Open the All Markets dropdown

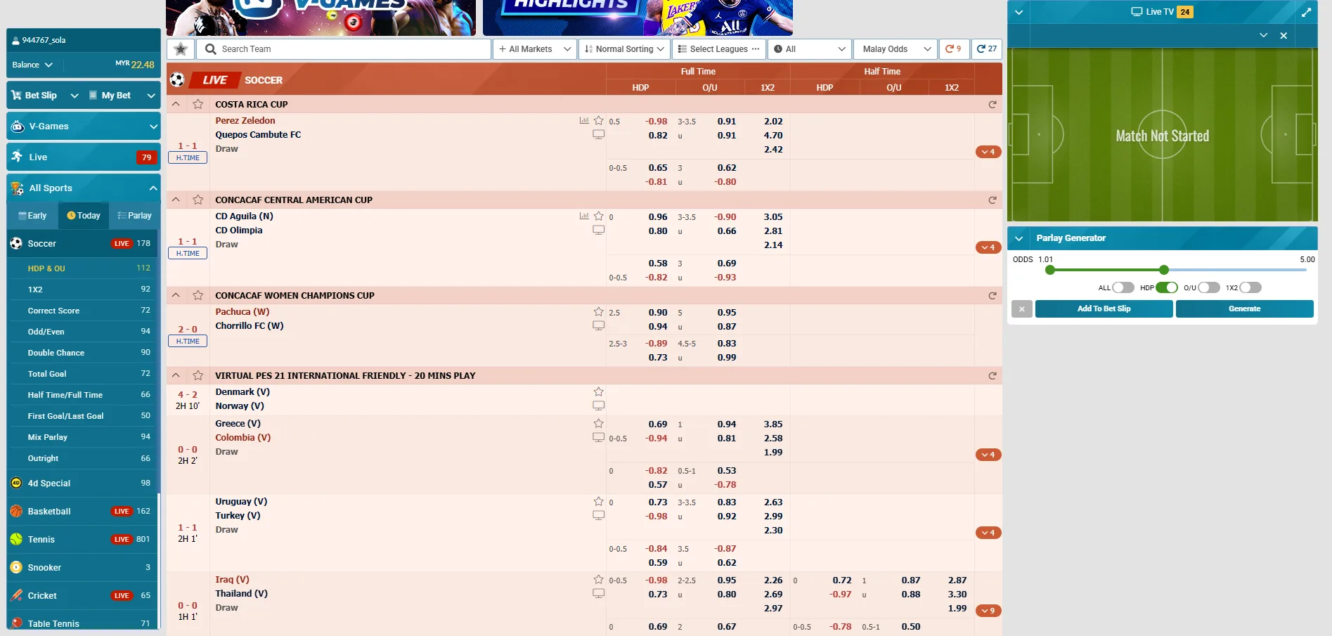click(534, 49)
